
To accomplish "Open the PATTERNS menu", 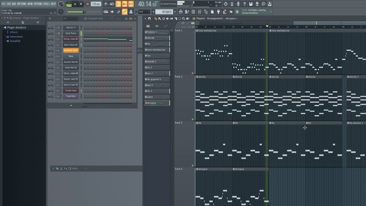I will click(x=22, y=4).
